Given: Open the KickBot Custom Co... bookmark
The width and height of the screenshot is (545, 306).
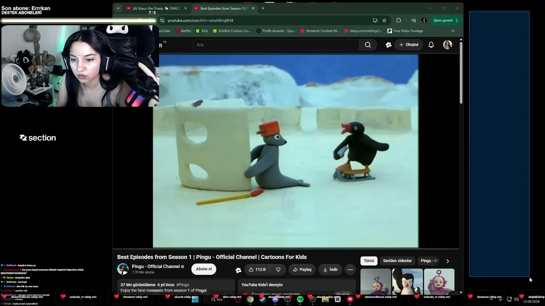Looking at the screenshot, I should tap(232, 31).
